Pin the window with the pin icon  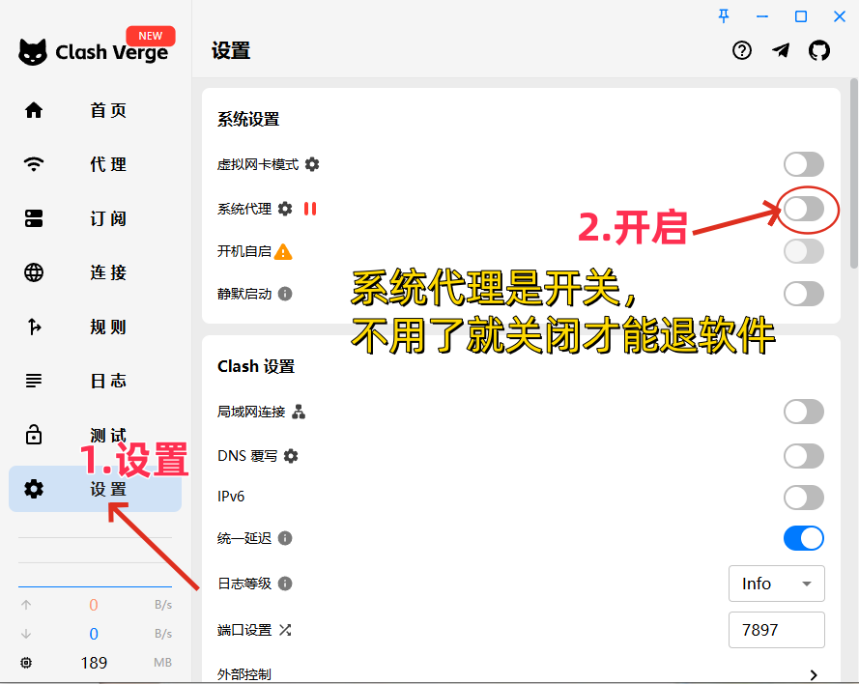(724, 16)
